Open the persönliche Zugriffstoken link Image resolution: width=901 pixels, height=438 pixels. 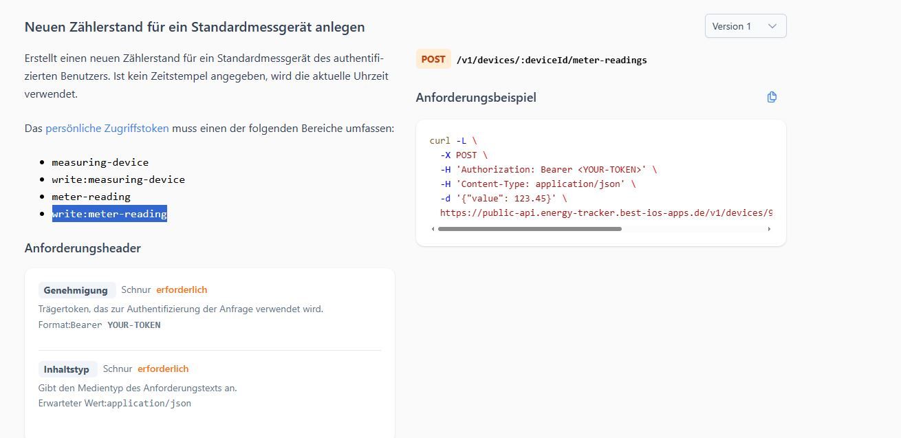click(x=107, y=128)
